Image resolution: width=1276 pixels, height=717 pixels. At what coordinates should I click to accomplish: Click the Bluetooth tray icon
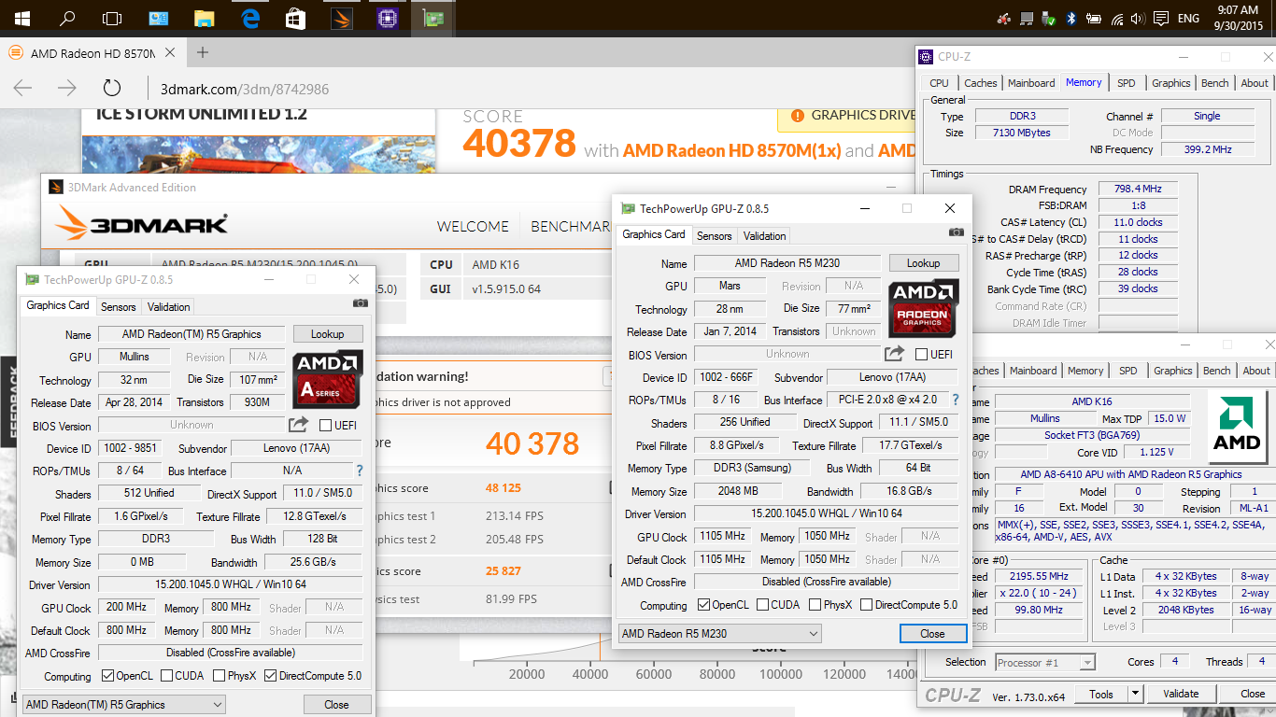click(x=1072, y=18)
